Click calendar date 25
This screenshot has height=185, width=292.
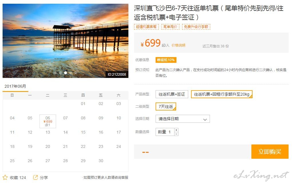[x=12, y=161]
